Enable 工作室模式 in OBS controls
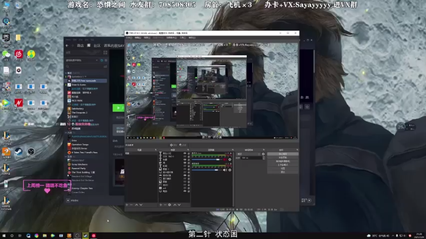Screen dimensions: 426x239 (283, 165)
